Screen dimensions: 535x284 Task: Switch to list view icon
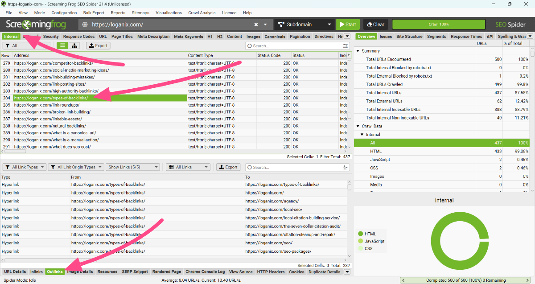62,45
